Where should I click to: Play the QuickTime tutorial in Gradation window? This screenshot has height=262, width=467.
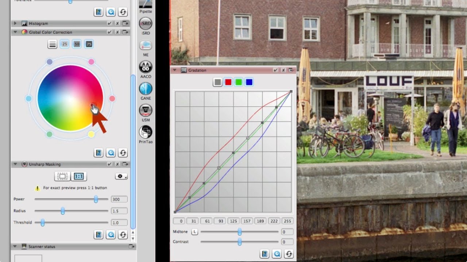[x=277, y=254]
